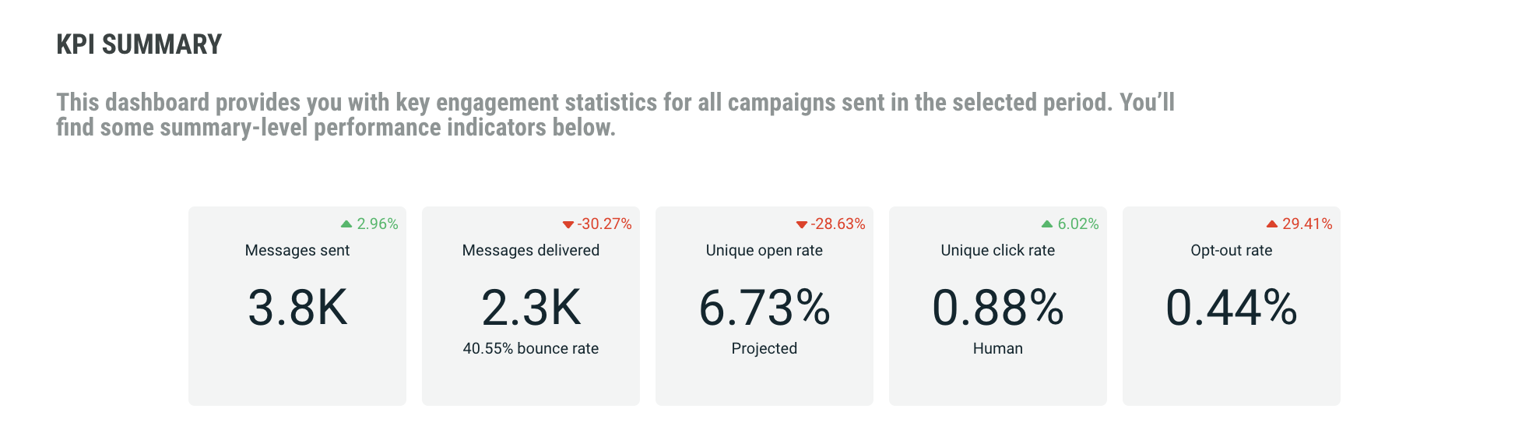Click the 6.02% change indicator

(1078, 224)
